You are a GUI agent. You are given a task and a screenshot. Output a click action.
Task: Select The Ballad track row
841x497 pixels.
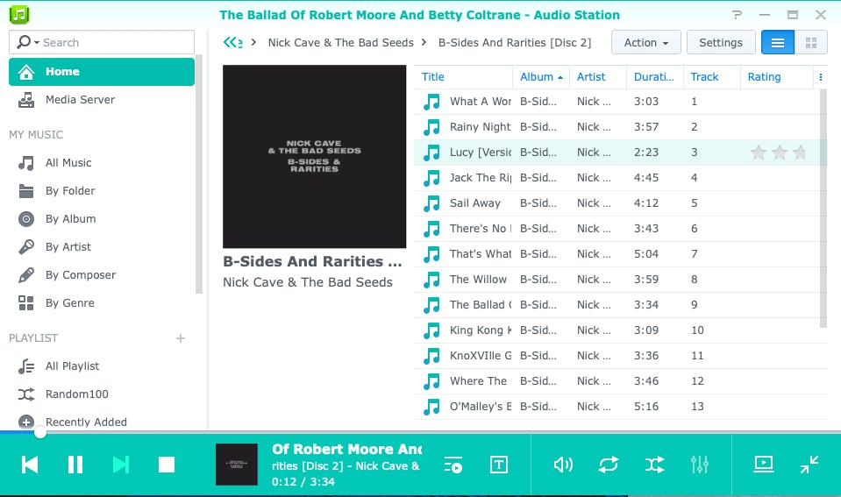coord(616,305)
